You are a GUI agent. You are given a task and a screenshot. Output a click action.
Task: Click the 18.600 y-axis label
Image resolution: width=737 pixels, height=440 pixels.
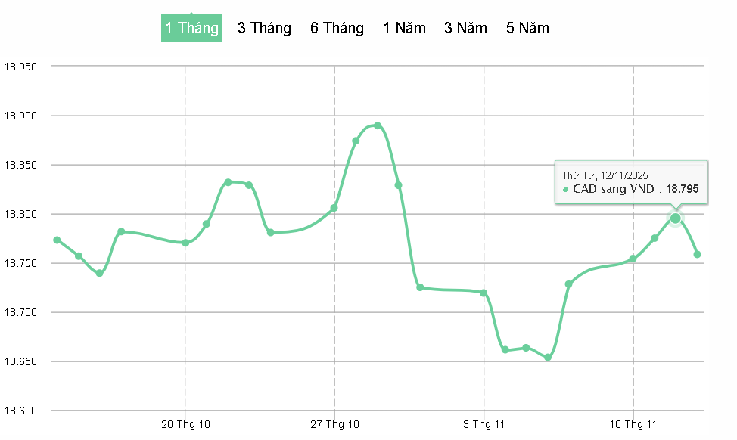point(21,411)
